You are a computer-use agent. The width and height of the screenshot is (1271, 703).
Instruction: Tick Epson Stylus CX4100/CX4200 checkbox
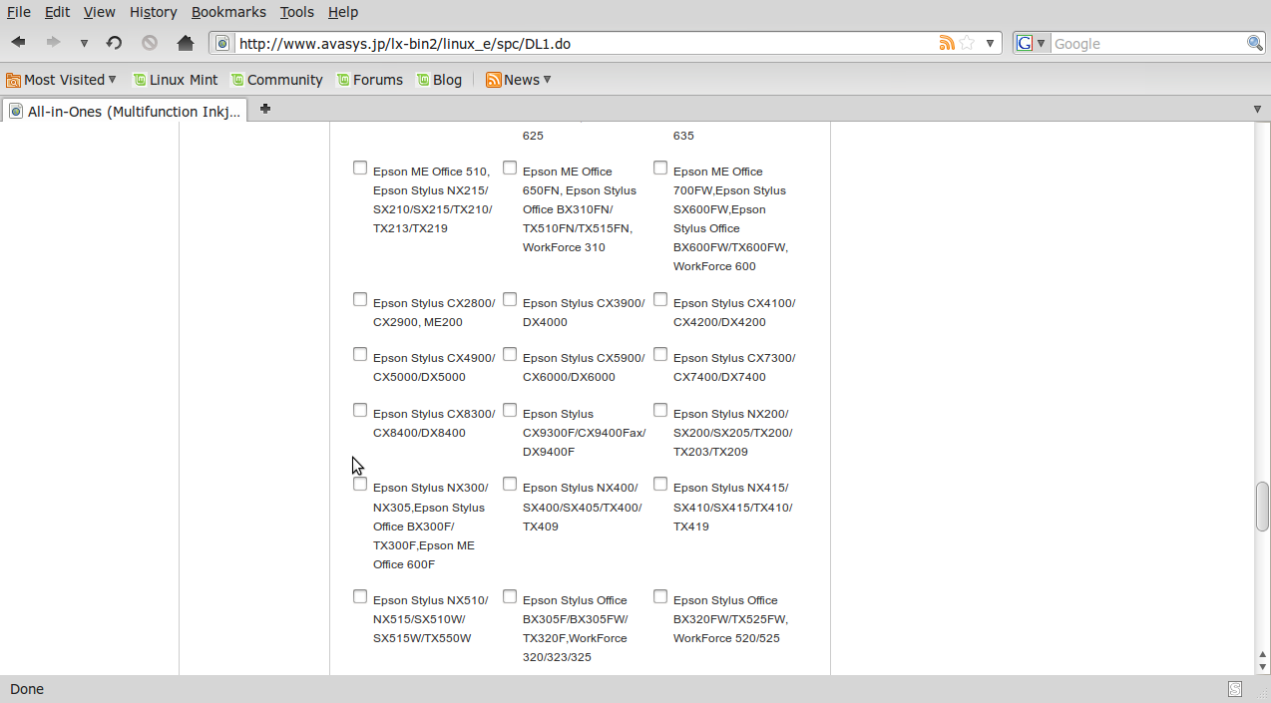point(660,299)
